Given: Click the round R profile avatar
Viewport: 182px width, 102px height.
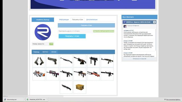Looking at the screenshot, I should tap(43, 32).
